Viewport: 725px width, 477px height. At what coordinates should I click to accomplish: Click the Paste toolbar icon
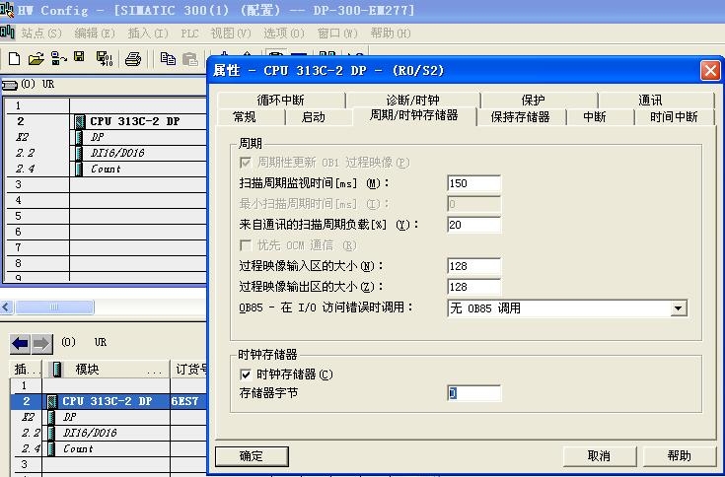[x=190, y=59]
